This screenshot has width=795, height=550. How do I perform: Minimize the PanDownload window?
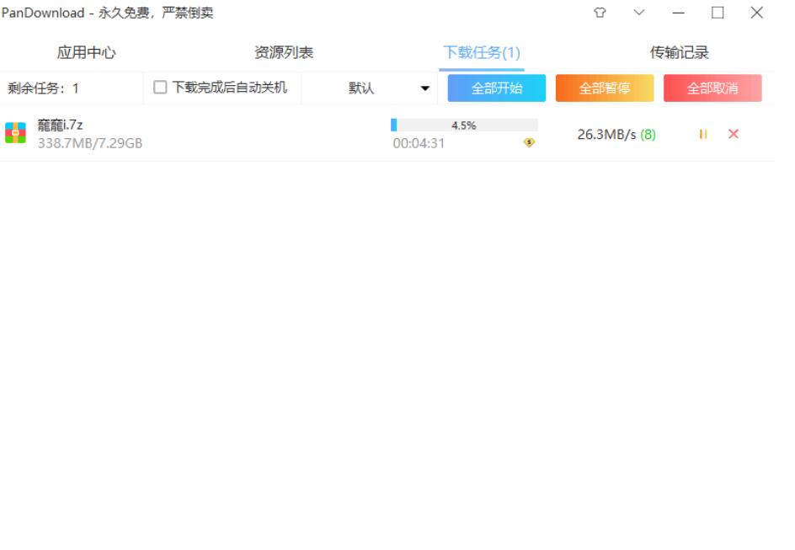click(x=679, y=13)
